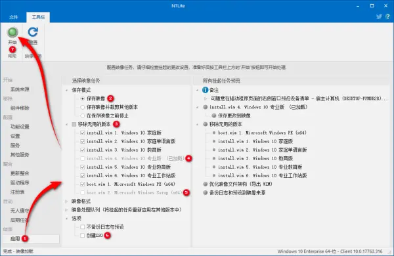394x256 pixels.
Task: Open 注册表 in the sidebar
Action: click(x=18, y=192)
